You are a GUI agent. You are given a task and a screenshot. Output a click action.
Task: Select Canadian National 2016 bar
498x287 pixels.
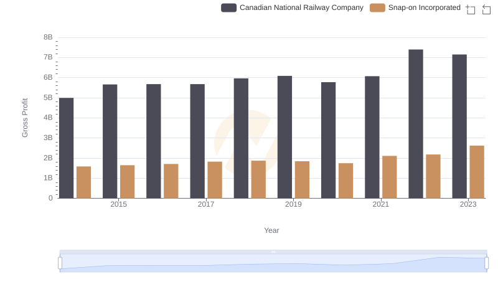click(154, 141)
